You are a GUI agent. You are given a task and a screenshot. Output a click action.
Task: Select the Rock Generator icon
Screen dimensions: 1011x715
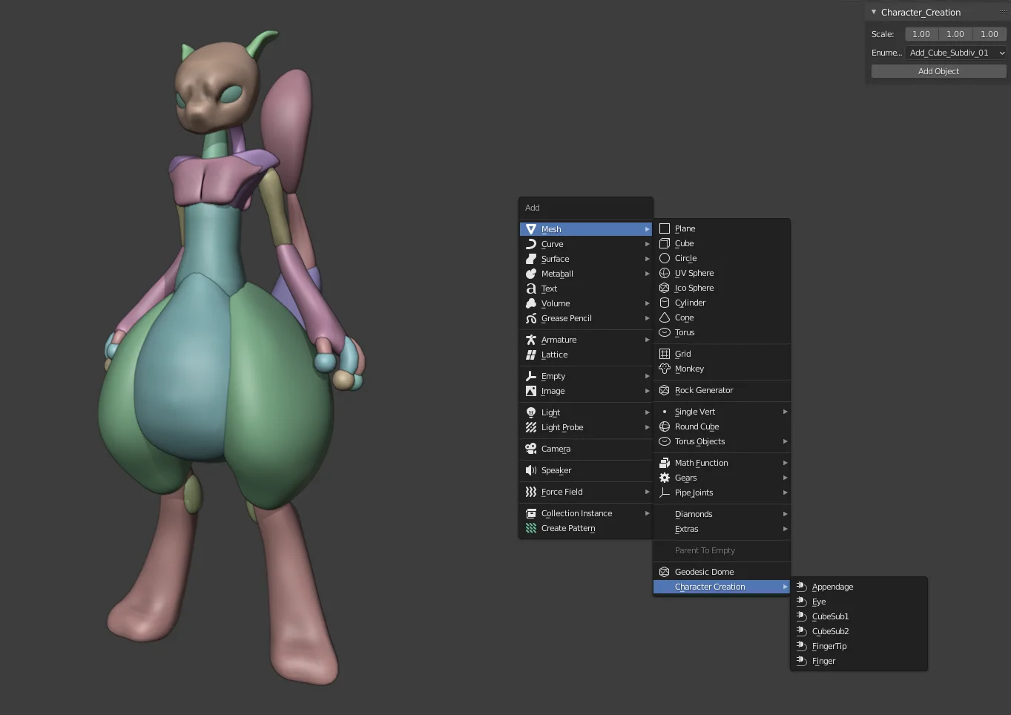665,390
